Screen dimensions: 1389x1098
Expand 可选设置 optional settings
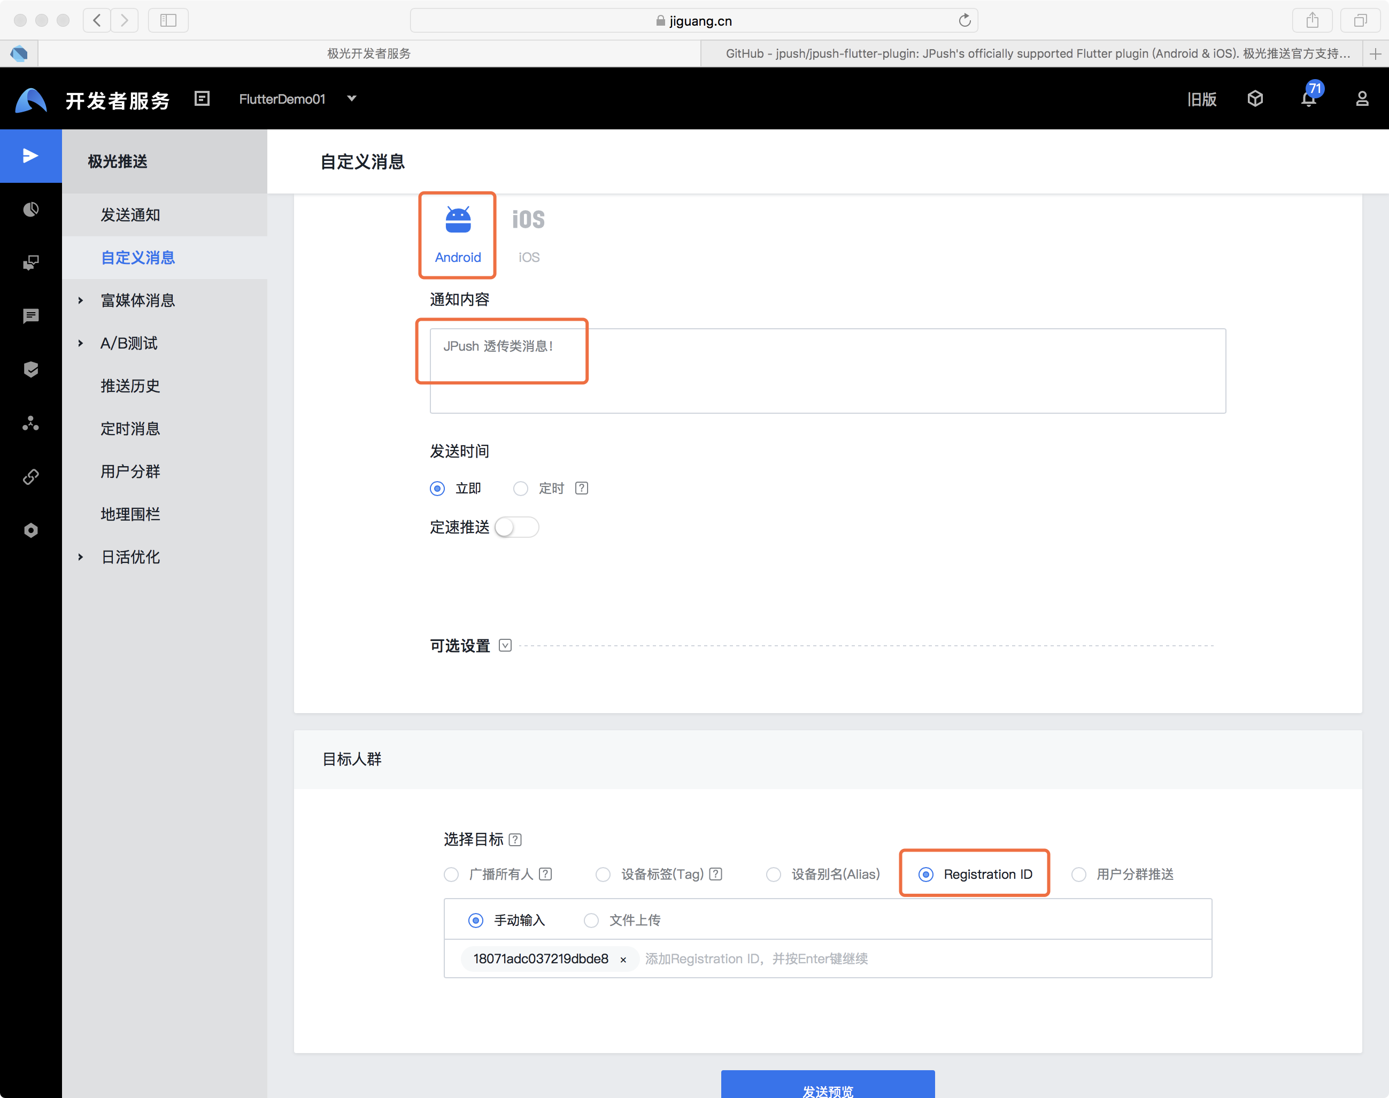point(505,645)
